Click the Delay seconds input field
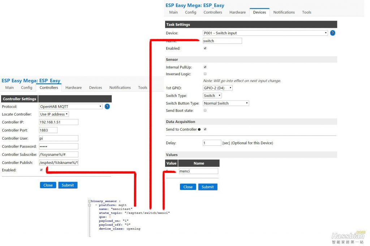 [212, 143]
